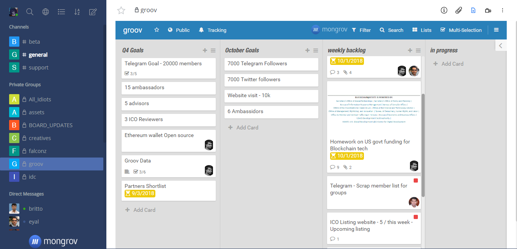Collapse the right sidebar chevron
517x249 pixels.
pyautogui.click(x=501, y=46)
